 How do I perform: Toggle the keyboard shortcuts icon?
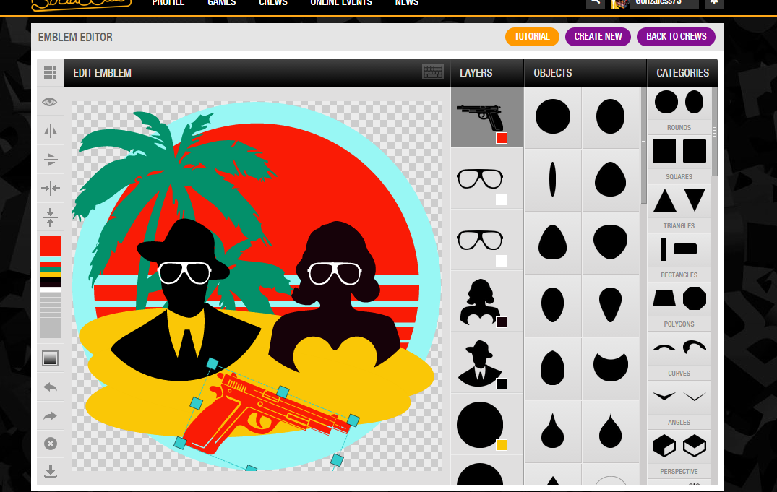pos(433,72)
